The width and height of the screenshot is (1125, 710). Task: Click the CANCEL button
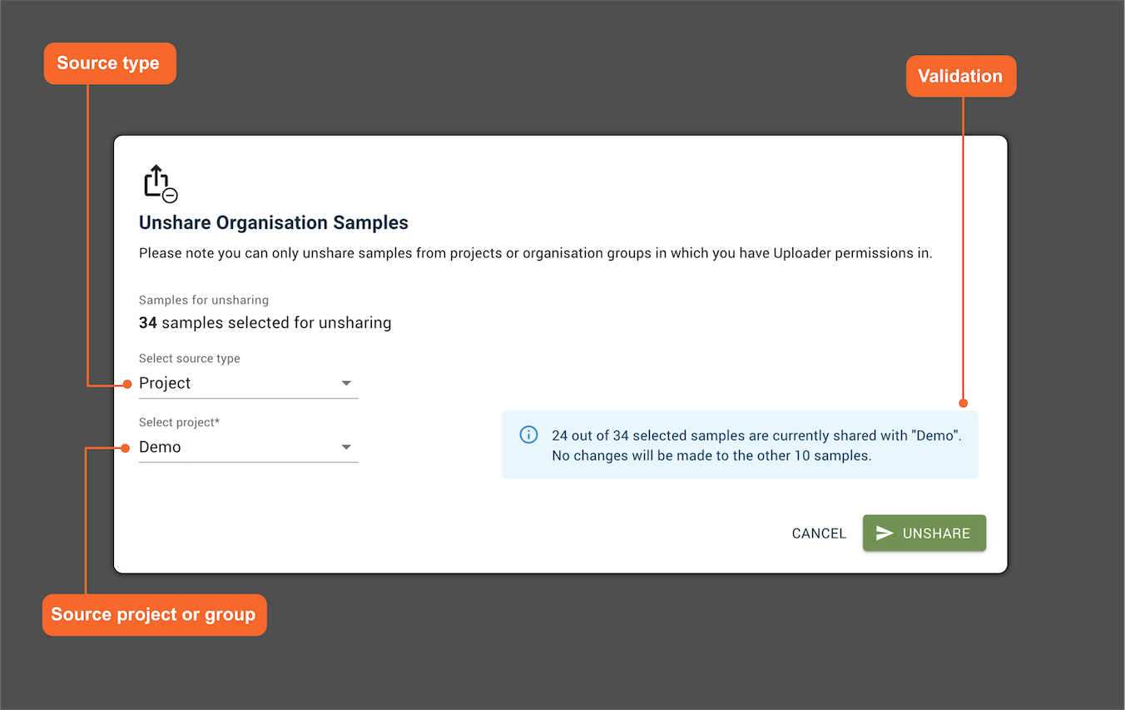click(819, 533)
